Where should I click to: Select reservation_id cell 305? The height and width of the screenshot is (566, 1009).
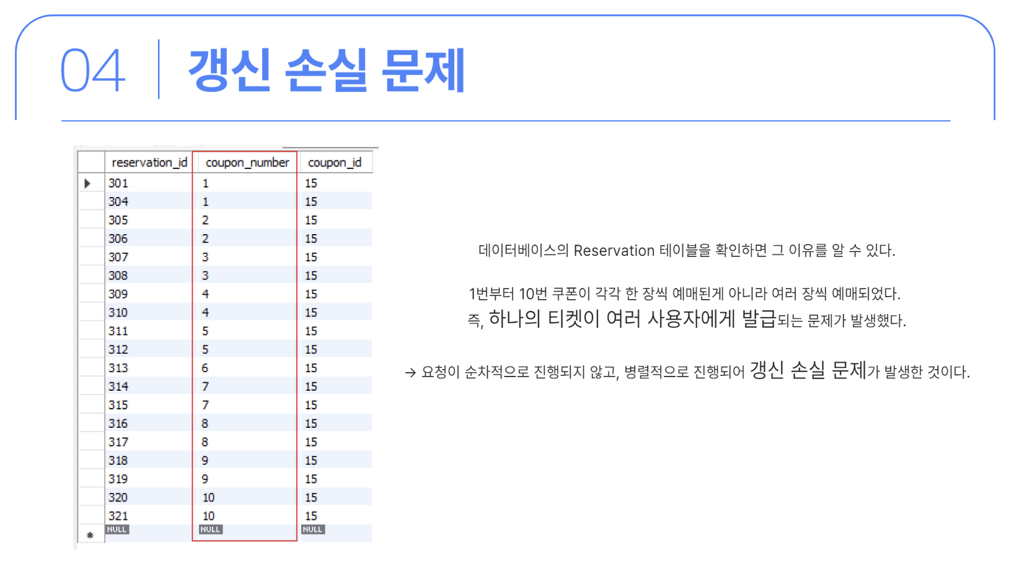[x=118, y=220]
